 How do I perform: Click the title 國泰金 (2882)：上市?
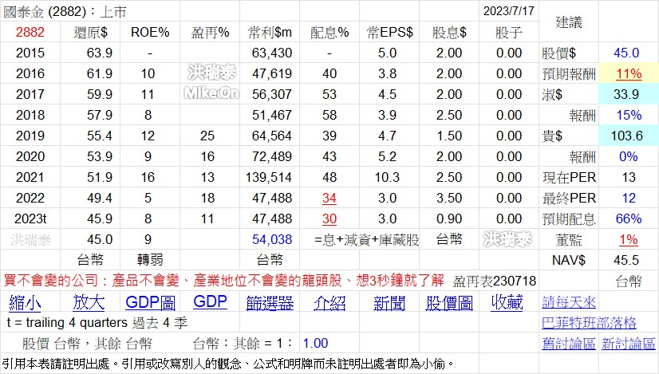65,11
